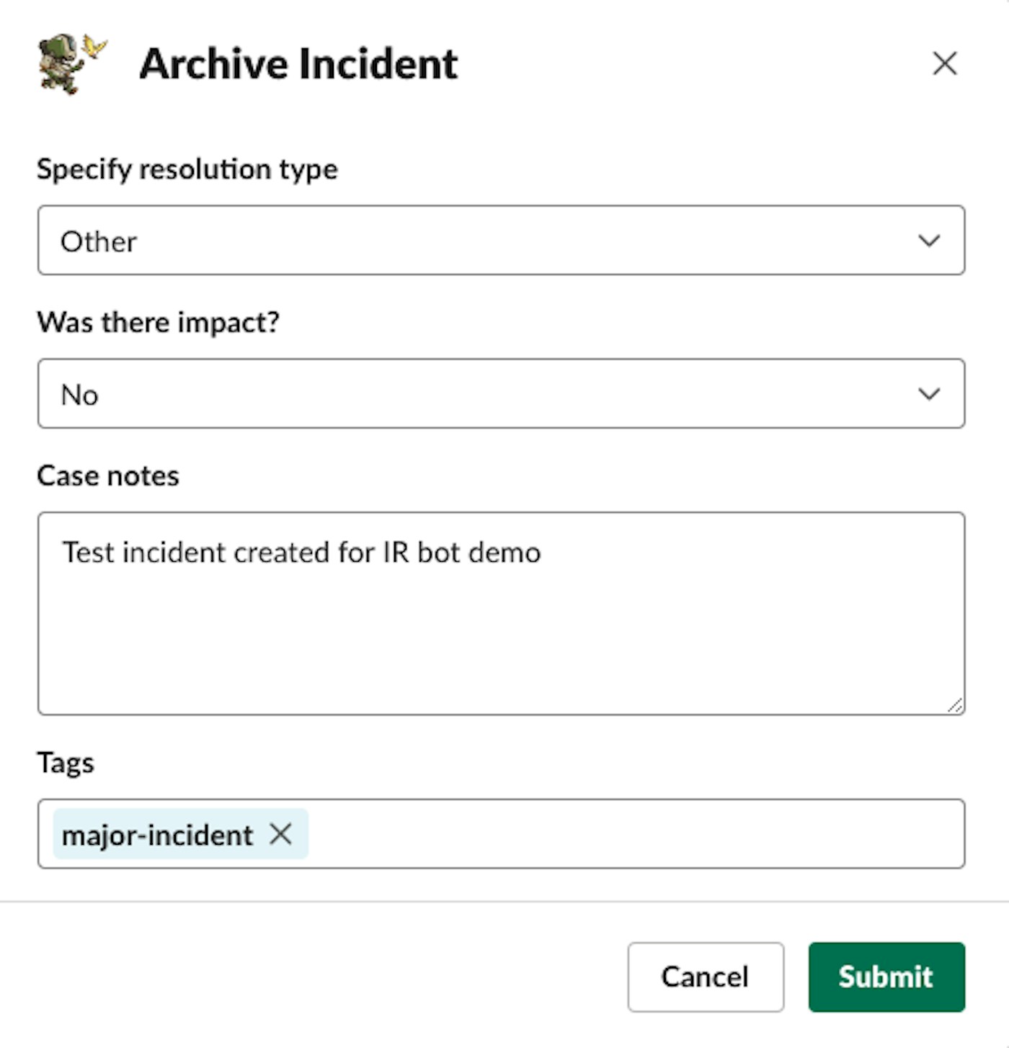Click the impact dropdown chevron arrow

(929, 394)
